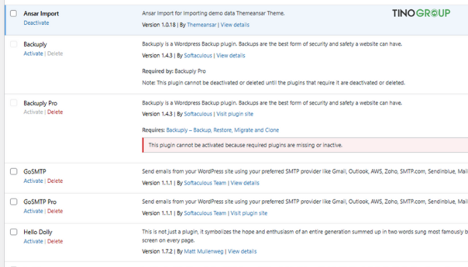This screenshot has width=468, height=267.
Task: Tick the GoSMTP Pro checkbox
Action: [x=13, y=202]
